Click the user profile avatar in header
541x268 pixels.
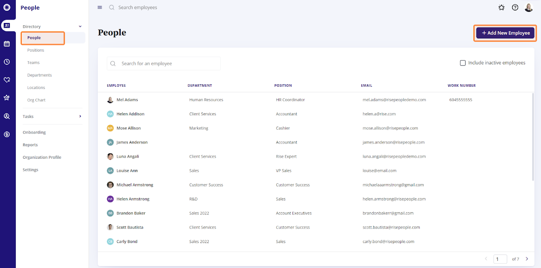pos(528,7)
